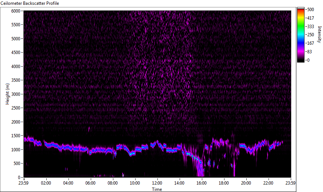Click the 500 value on Intensity scale
Image resolution: width=323 pixels, height=192 pixels.
[311, 10]
